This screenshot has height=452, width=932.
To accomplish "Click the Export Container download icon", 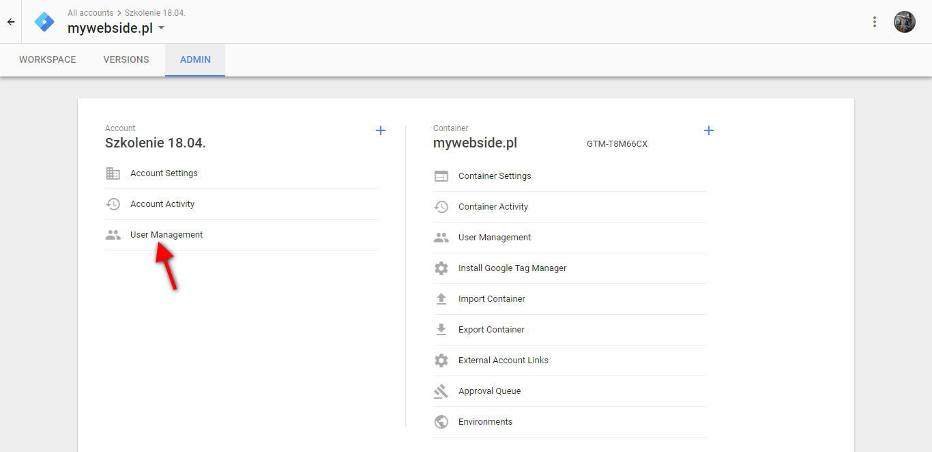I will [x=441, y=330].
